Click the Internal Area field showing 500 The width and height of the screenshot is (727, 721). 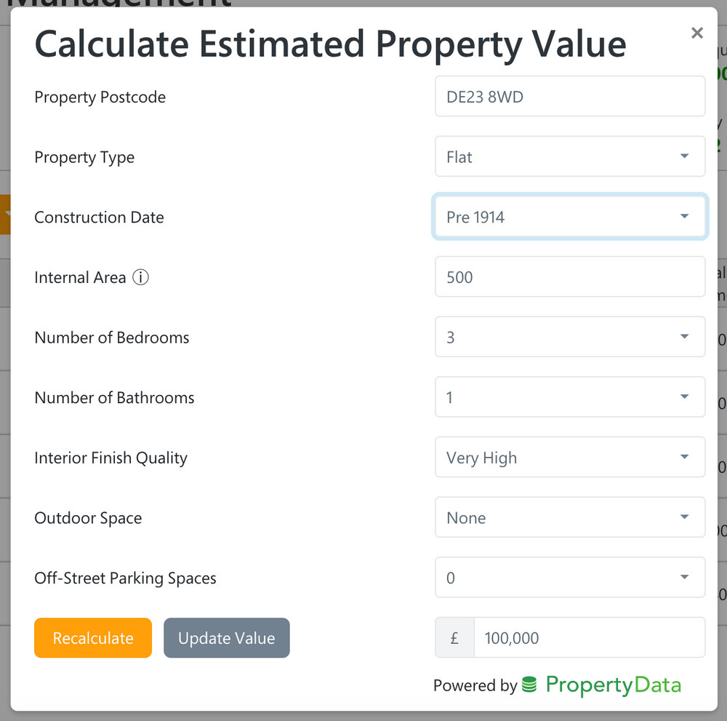[569, 276]
